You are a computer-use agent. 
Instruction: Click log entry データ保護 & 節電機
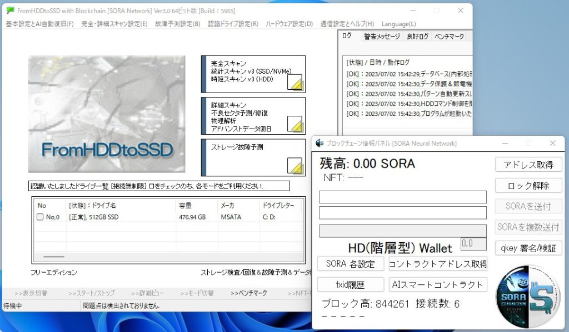coord(410,84)
